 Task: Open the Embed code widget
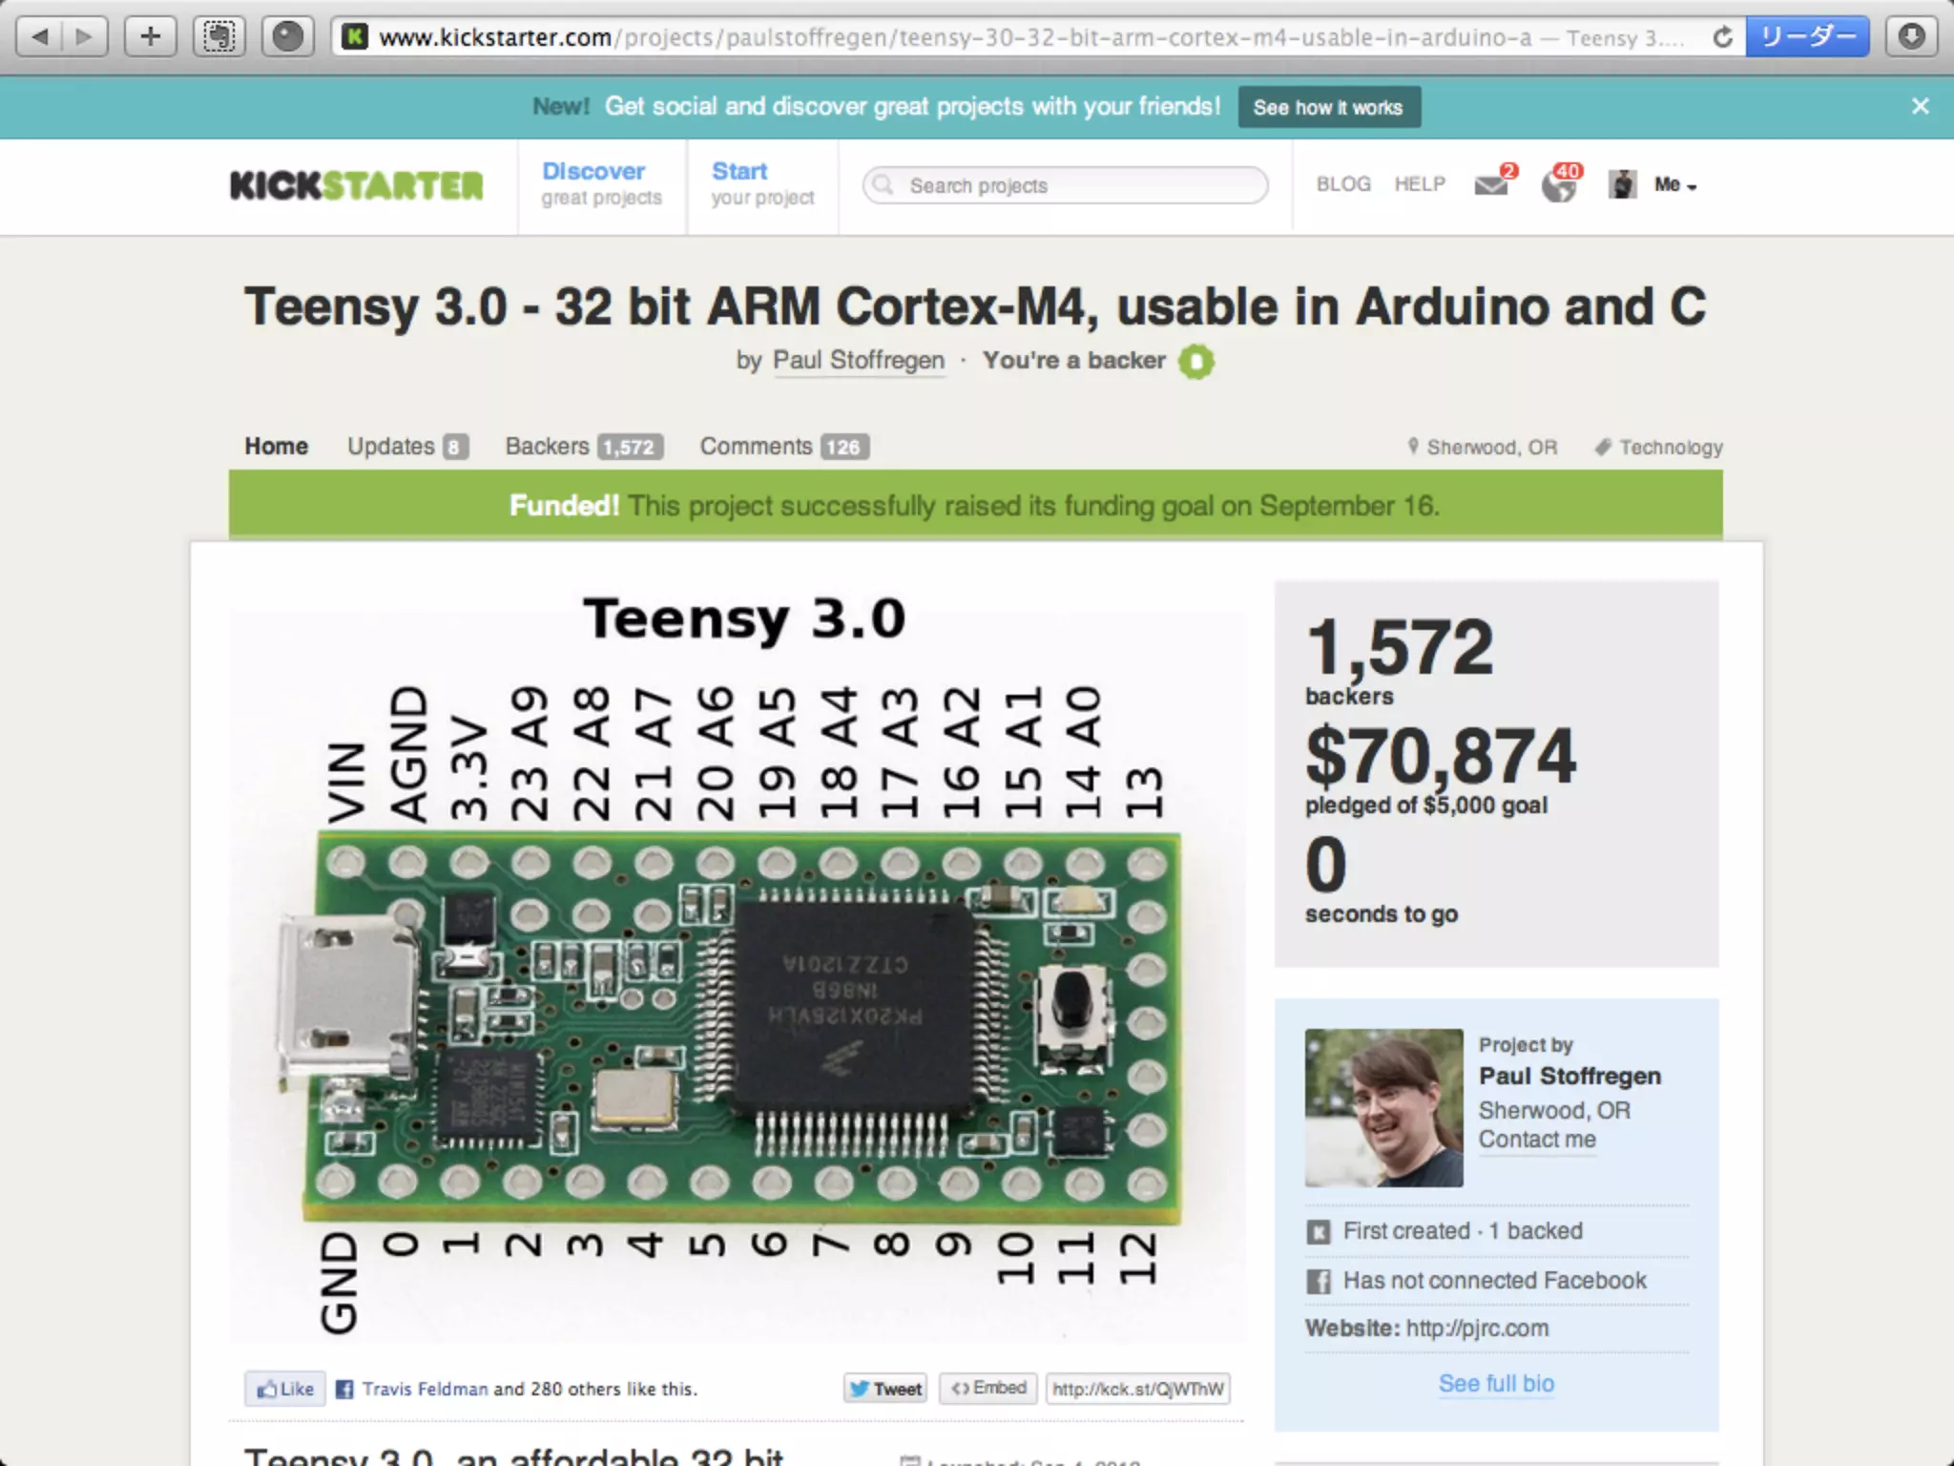988,1388
